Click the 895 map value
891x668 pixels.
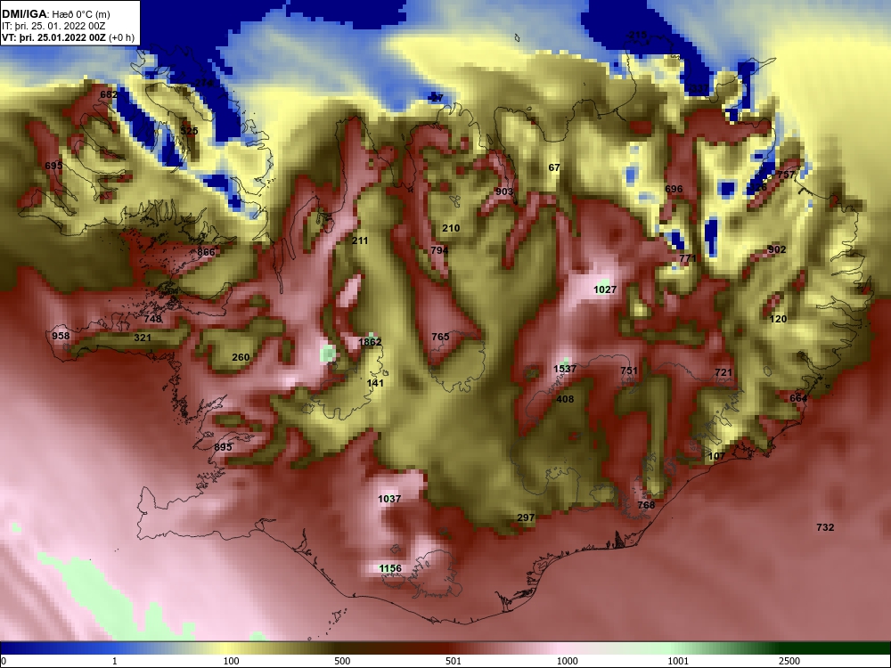tap(224, 447)
